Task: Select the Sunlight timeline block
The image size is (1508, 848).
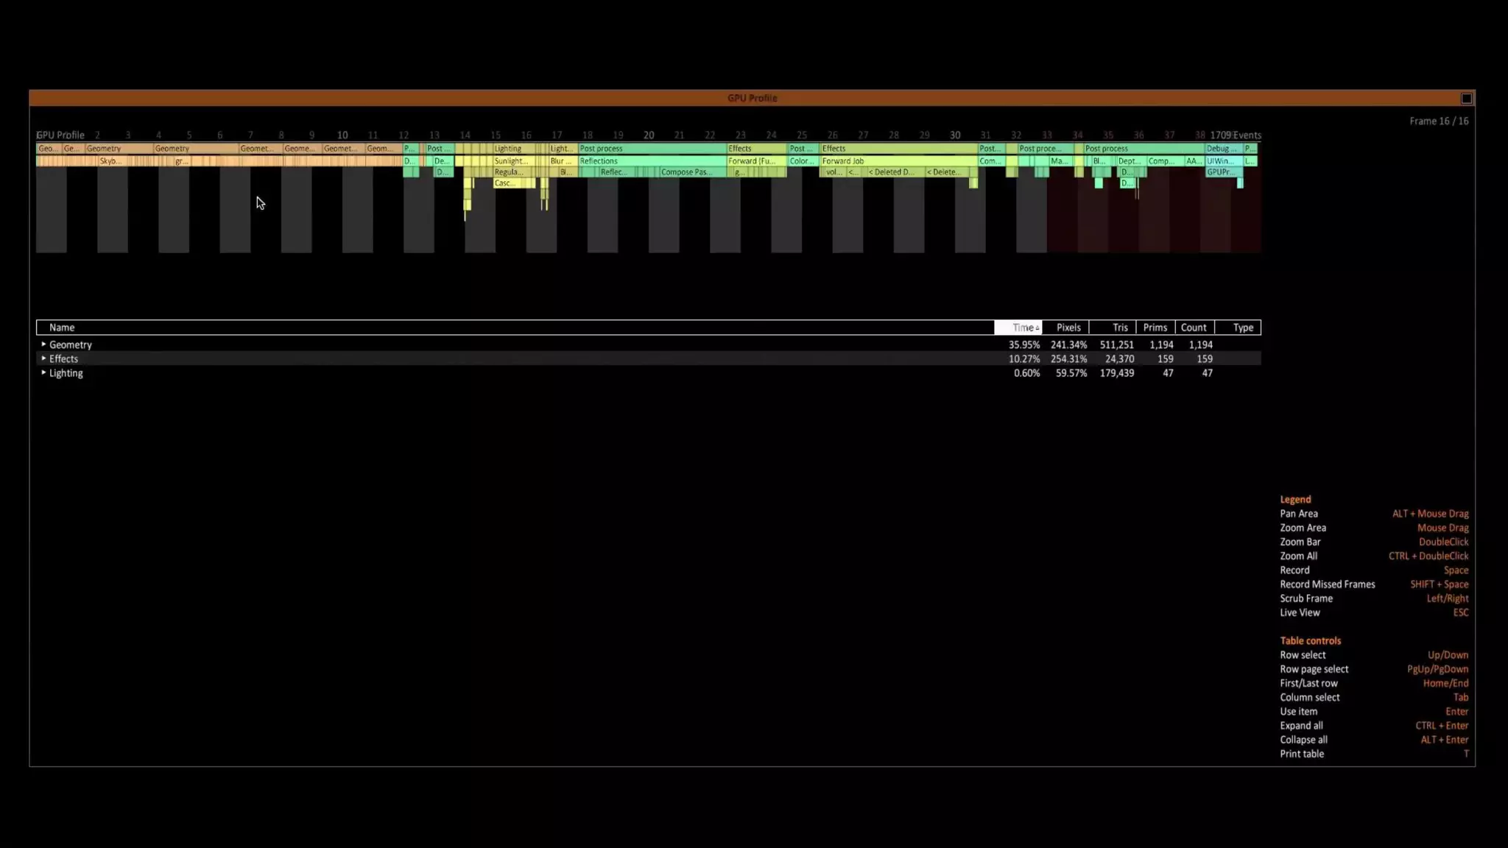Action: click(x=511, y=161)
